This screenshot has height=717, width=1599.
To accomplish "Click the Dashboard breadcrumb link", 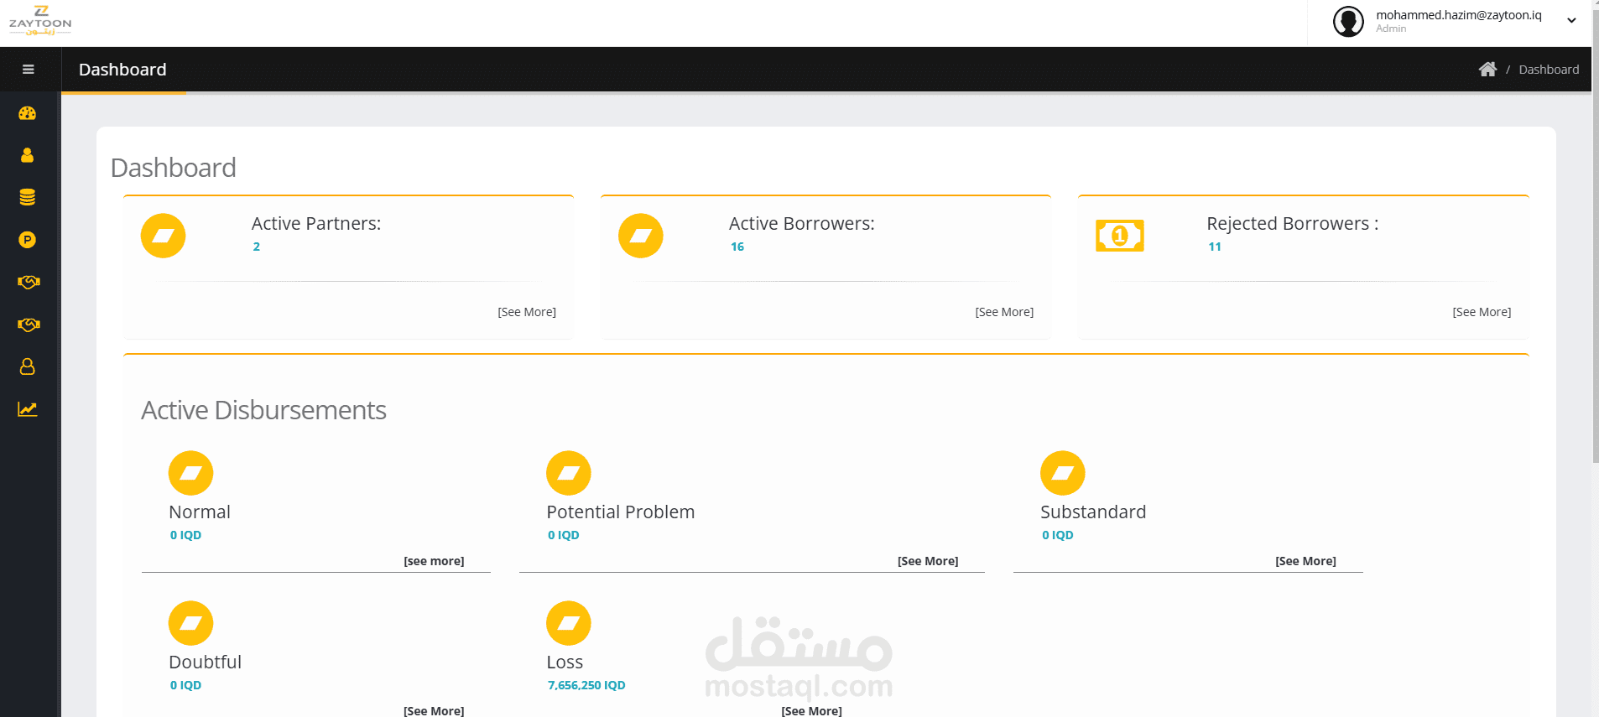I will click(x=1549, y=70).
